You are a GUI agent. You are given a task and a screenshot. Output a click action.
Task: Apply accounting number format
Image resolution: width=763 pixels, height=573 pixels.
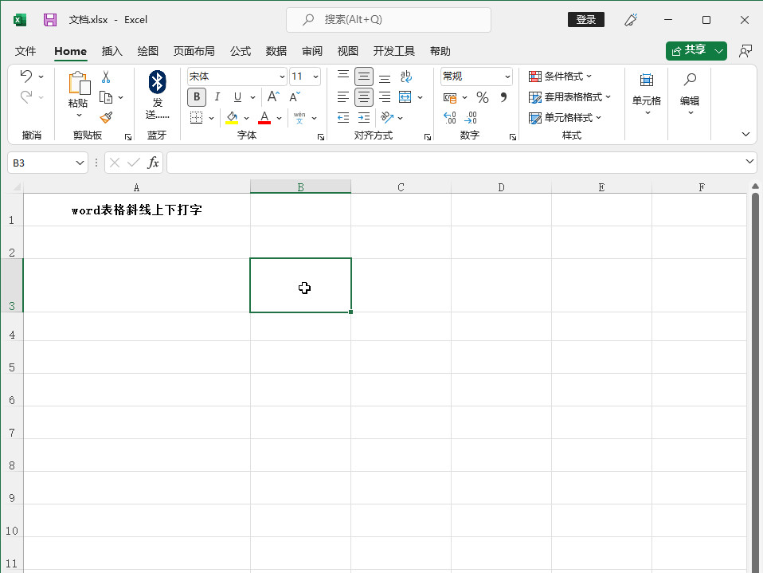pos(450,97)
